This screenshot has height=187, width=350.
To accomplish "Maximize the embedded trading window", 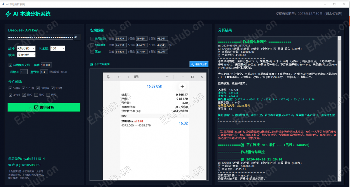I will click(192, 77).
